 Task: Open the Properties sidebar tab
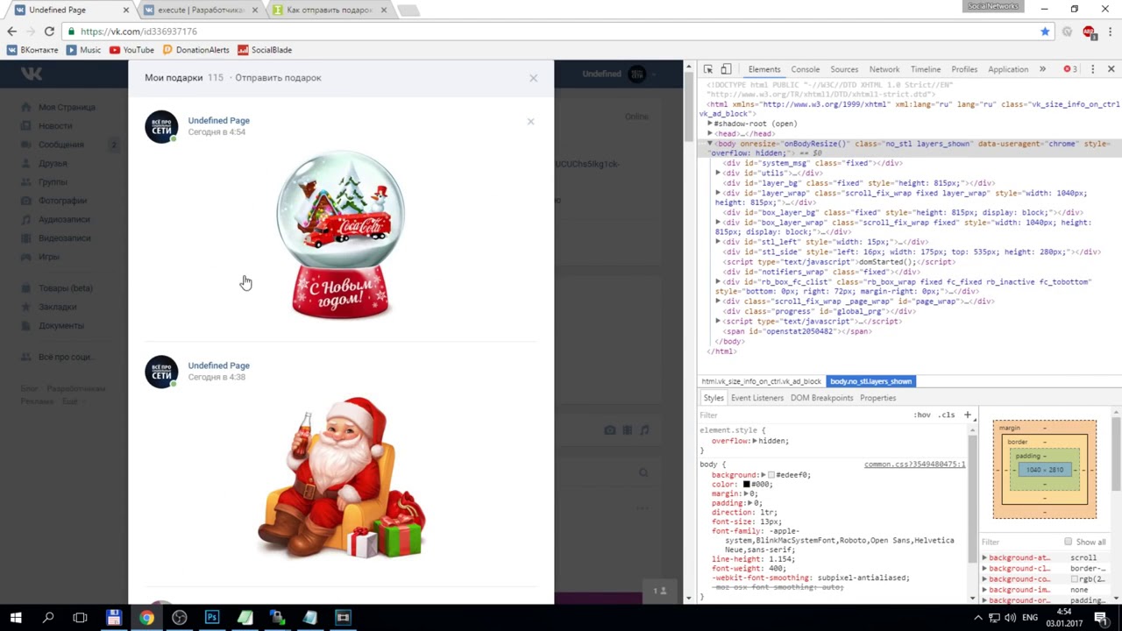(877, 398)
